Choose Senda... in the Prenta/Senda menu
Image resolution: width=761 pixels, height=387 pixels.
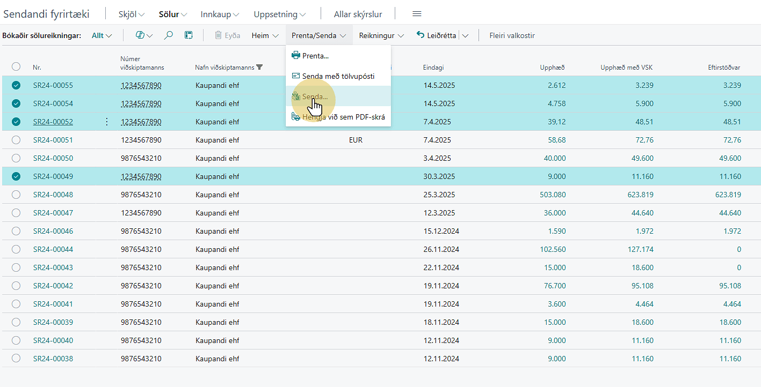coord(338,96)
